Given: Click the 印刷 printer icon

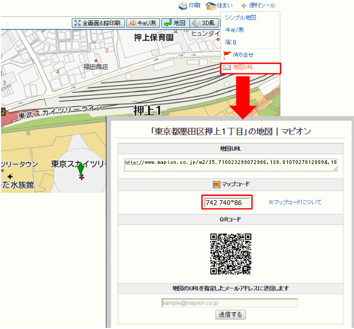Looking at the screenshot, I should click(183, 6).
